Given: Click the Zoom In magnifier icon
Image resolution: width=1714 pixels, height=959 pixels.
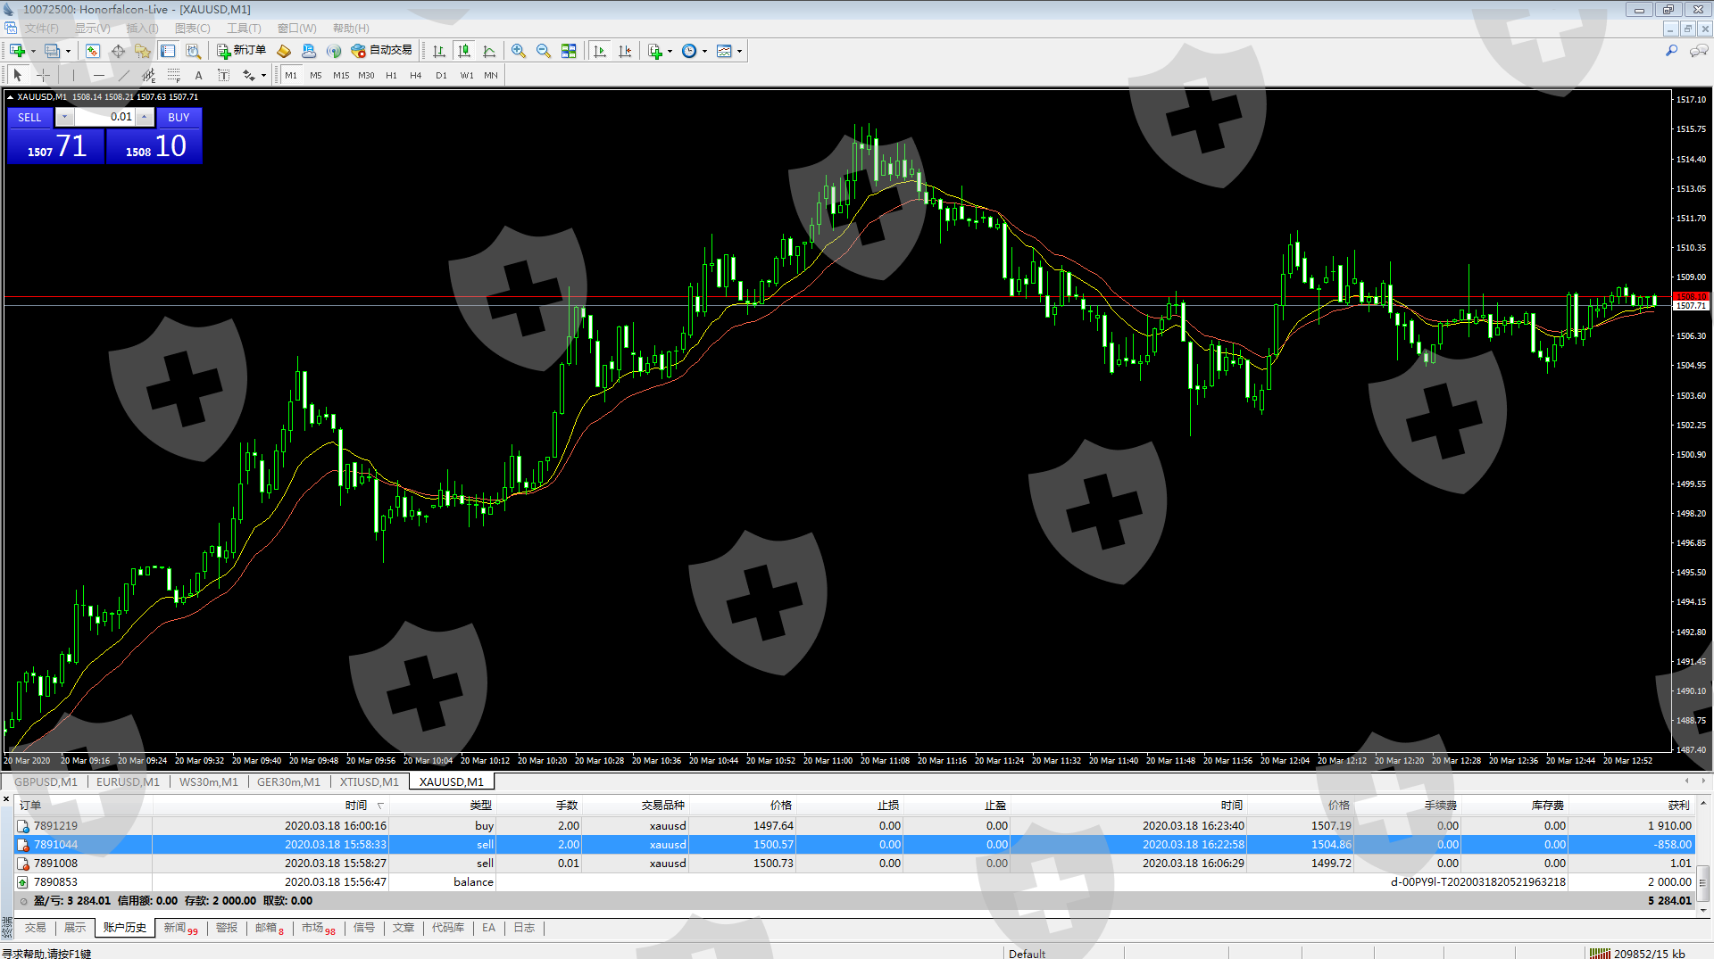Looking at the screenshot, I should pos(519,51).
